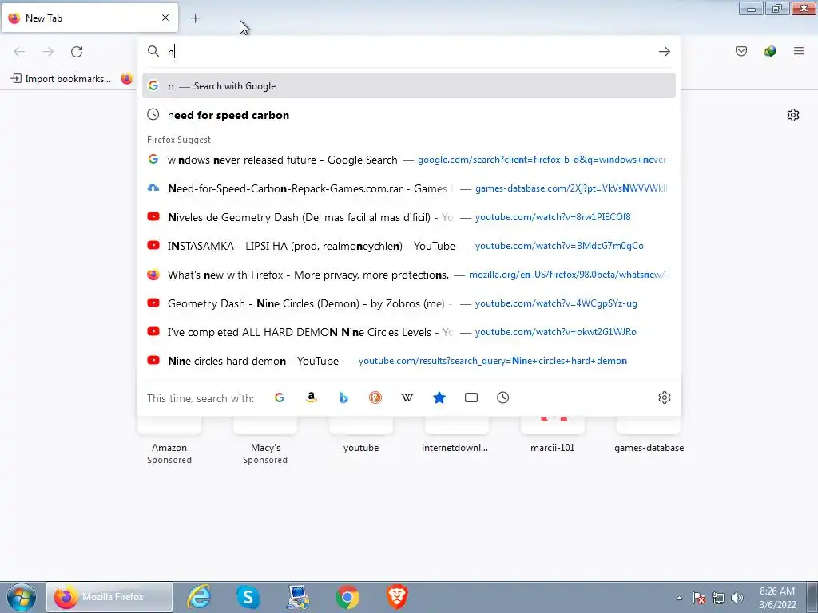
Task: Open the internetdownl... shortcut tile
Action: 456,436
